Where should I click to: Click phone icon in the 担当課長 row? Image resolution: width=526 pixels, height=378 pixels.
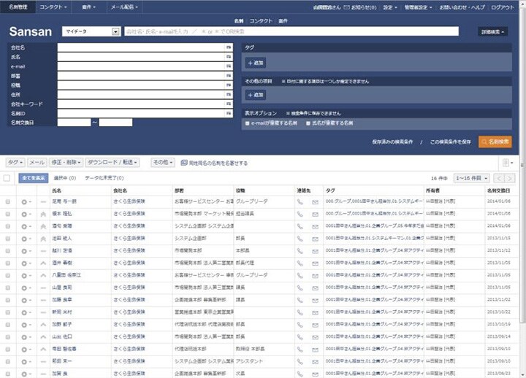point(300,214)
